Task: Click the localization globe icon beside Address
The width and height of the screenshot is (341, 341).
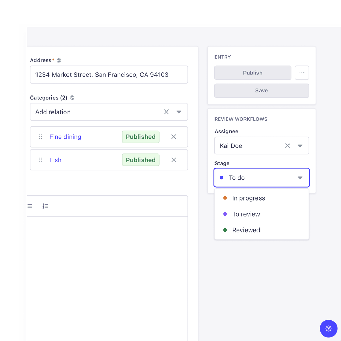Action: coord(59,60)
